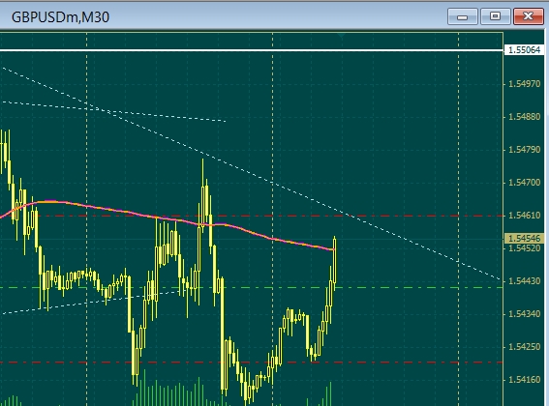Click the 1.55064 price label tag
549x406 pixels.
click(524, 50)
